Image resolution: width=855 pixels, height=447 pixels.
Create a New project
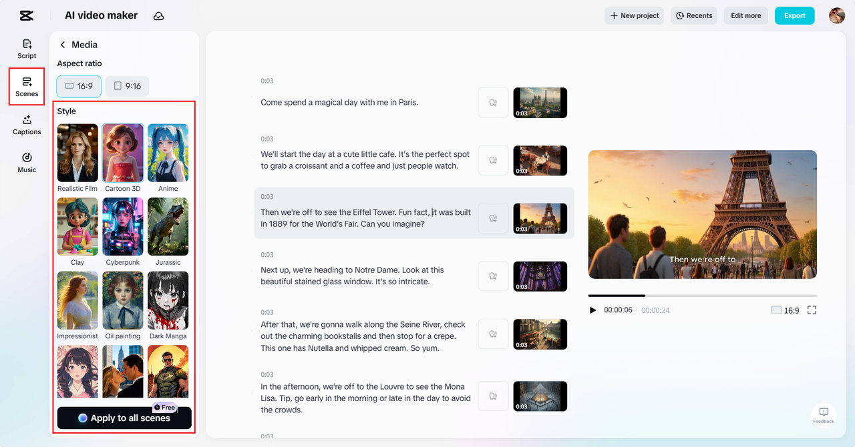[x=635, y=15]
